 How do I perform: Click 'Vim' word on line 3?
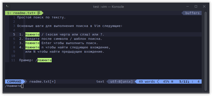point(97,26)
